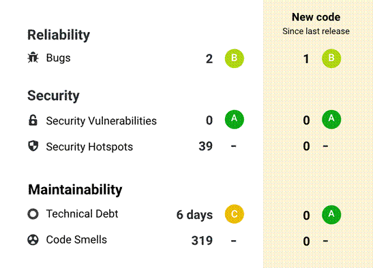Click the Security Vulnerabilities padlock icon
Image resolution: width=373 pixels, height=268 pixels.
33,120
